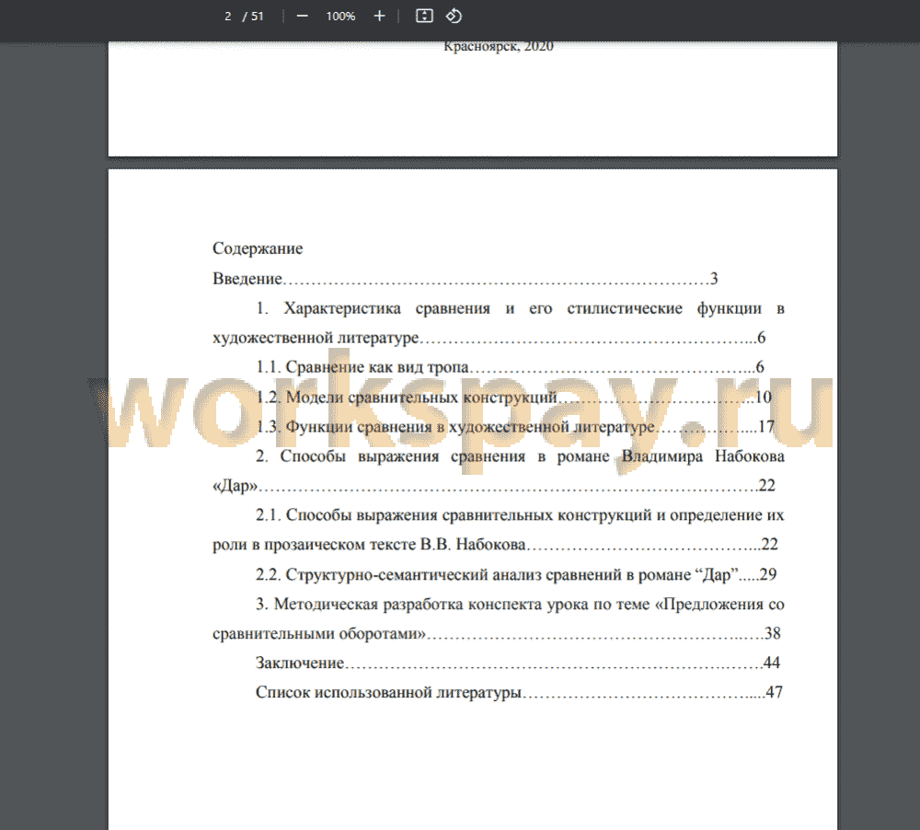Select the 100% zoom level field

click(x=341, y=17)
